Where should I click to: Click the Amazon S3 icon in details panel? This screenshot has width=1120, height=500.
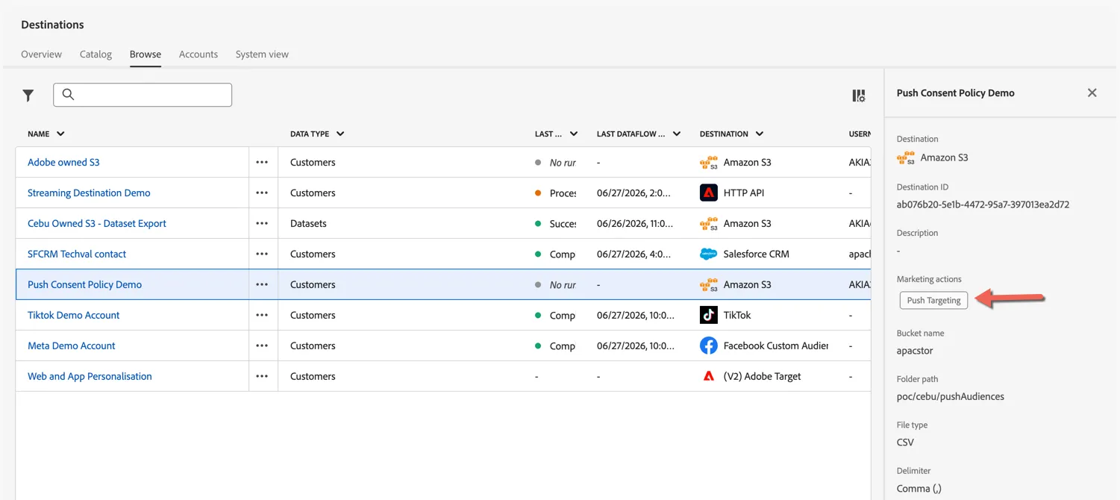click(906, 157)
